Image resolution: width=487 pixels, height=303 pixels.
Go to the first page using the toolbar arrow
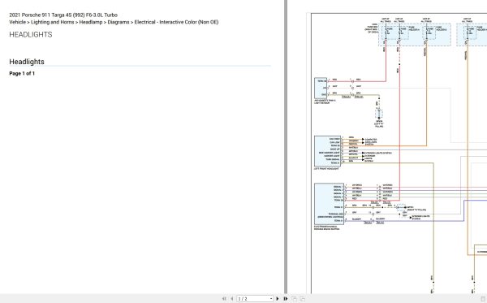[x=224, y=299]
